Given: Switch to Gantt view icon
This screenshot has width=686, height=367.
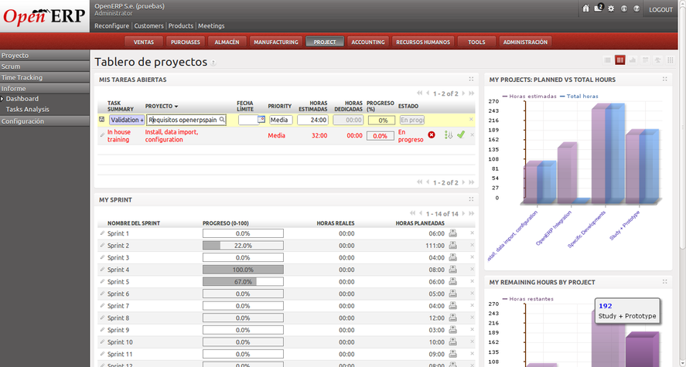Looking at the screenshot, I should [657, 60].
